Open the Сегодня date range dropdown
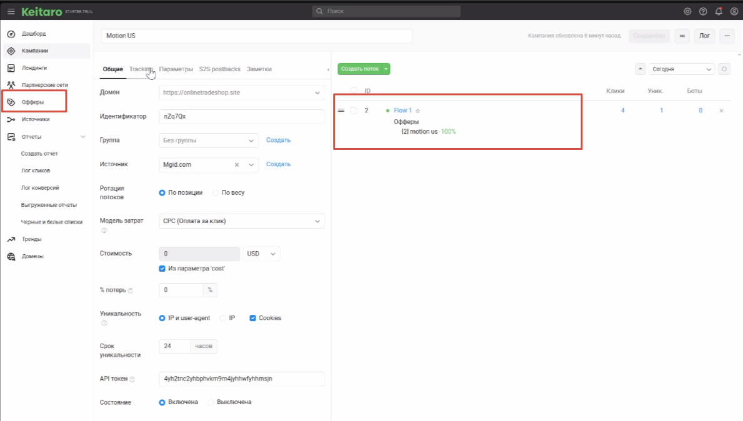743x421 pixels. coord(681,69)
